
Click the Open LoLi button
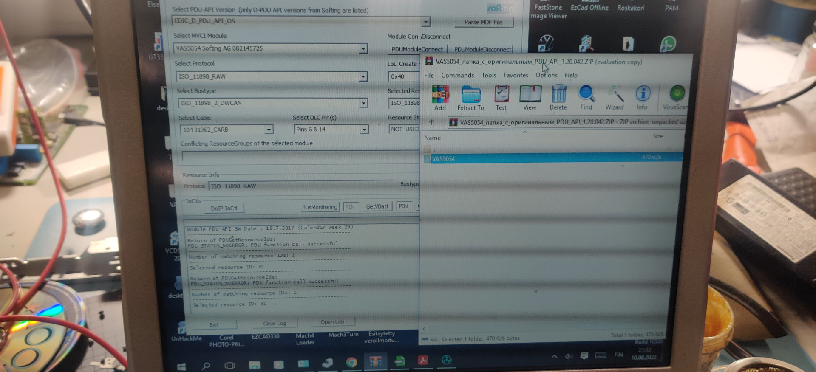[x=332, y=322]
